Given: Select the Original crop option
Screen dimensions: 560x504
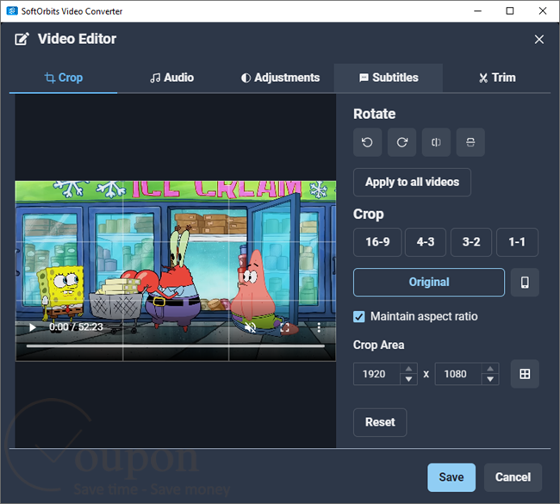Looking at the screenshot, I should point(429,283).
